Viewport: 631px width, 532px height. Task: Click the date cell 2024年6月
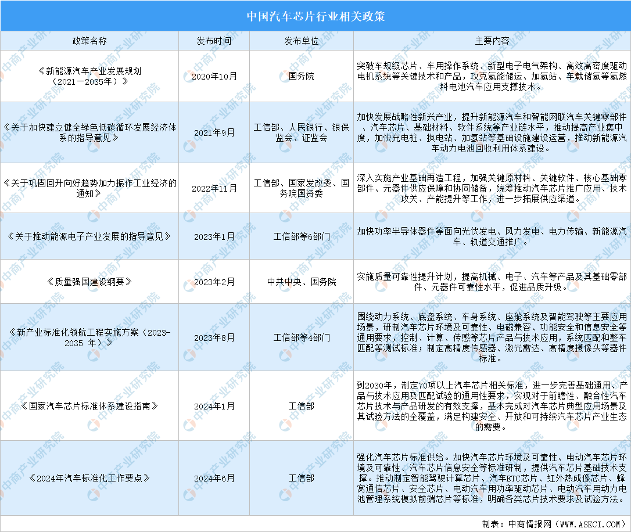click(214, 478)
